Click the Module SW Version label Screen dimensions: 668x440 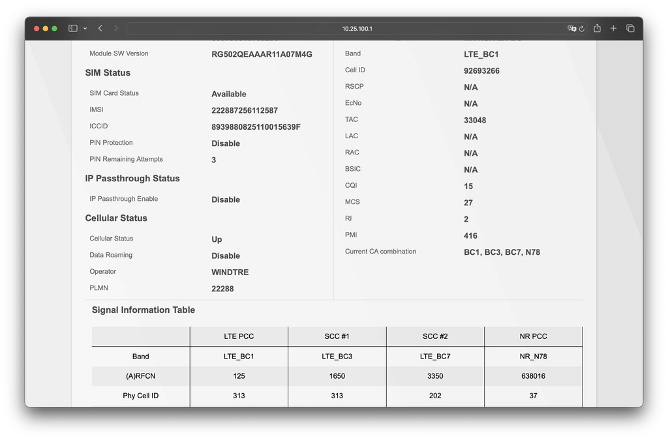(119, 53)
